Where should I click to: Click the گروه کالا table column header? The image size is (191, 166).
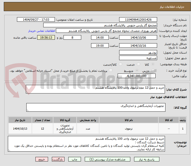[x=65, y=120]
